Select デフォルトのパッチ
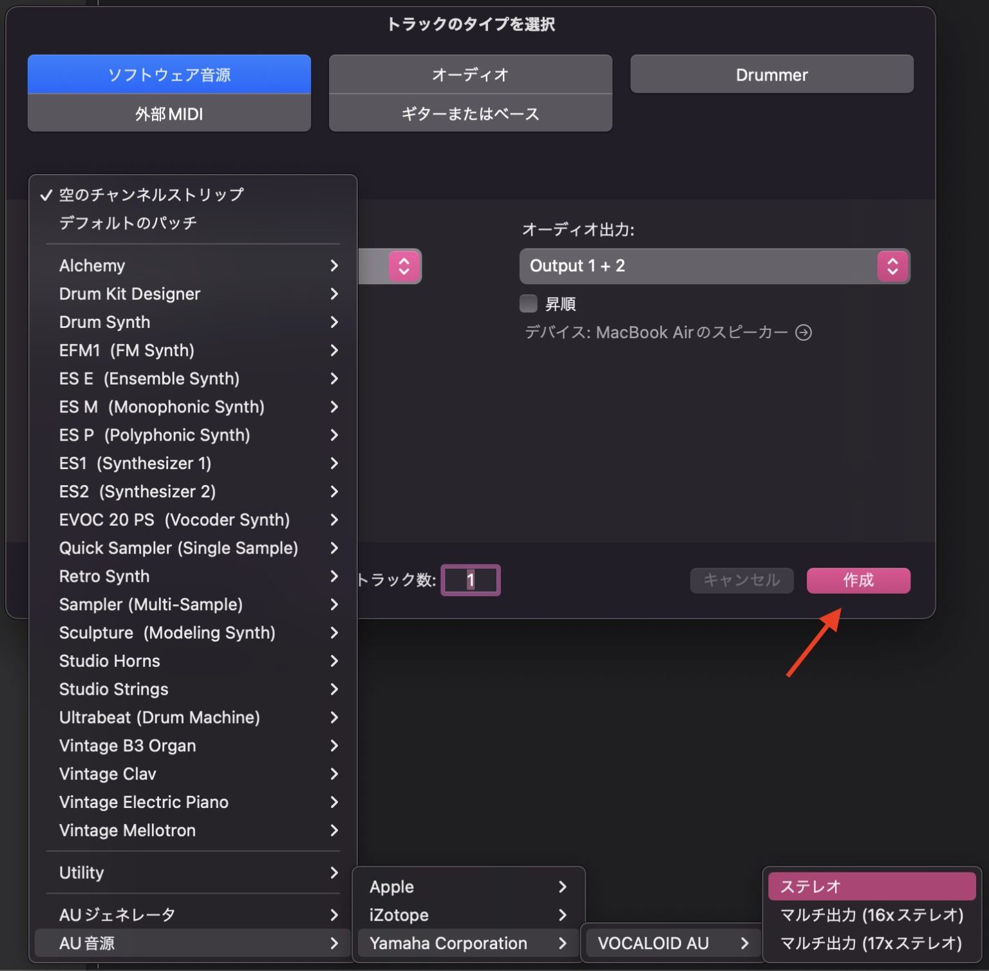The width and height of the screenshot is (989, 971). 126,223
